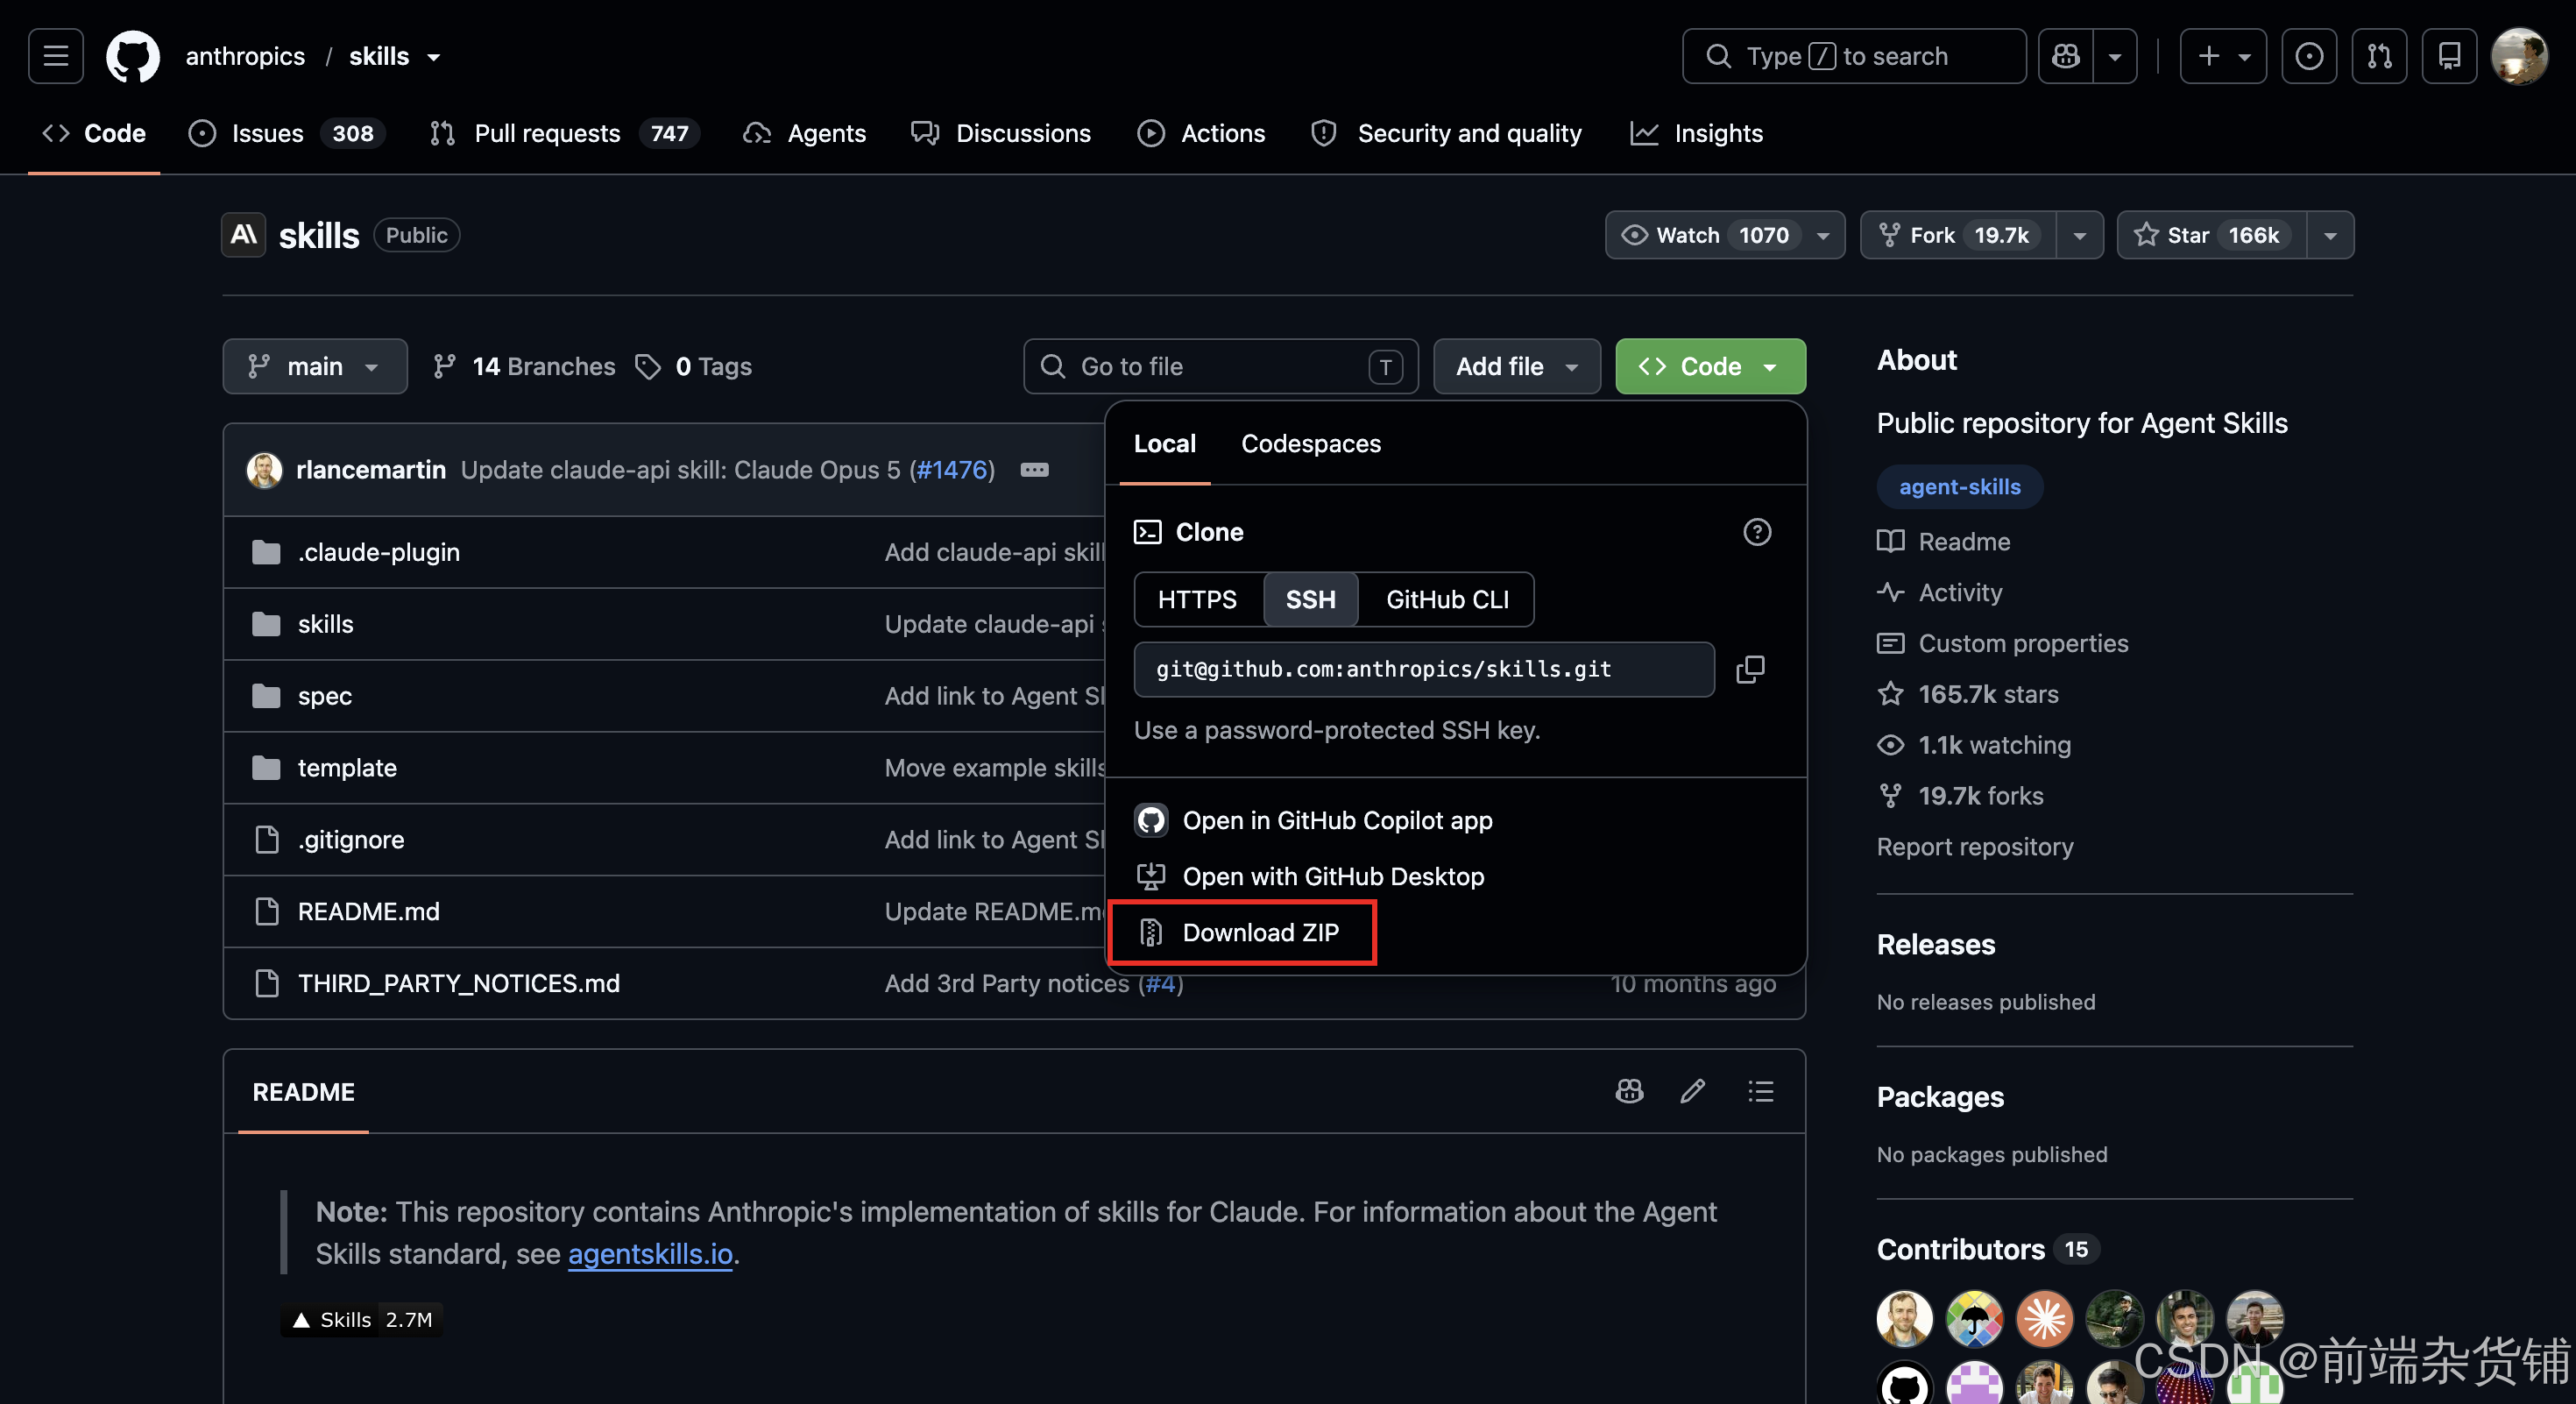
Task: Expand the Watch notification options caret
Action: tap(1823, 235)
